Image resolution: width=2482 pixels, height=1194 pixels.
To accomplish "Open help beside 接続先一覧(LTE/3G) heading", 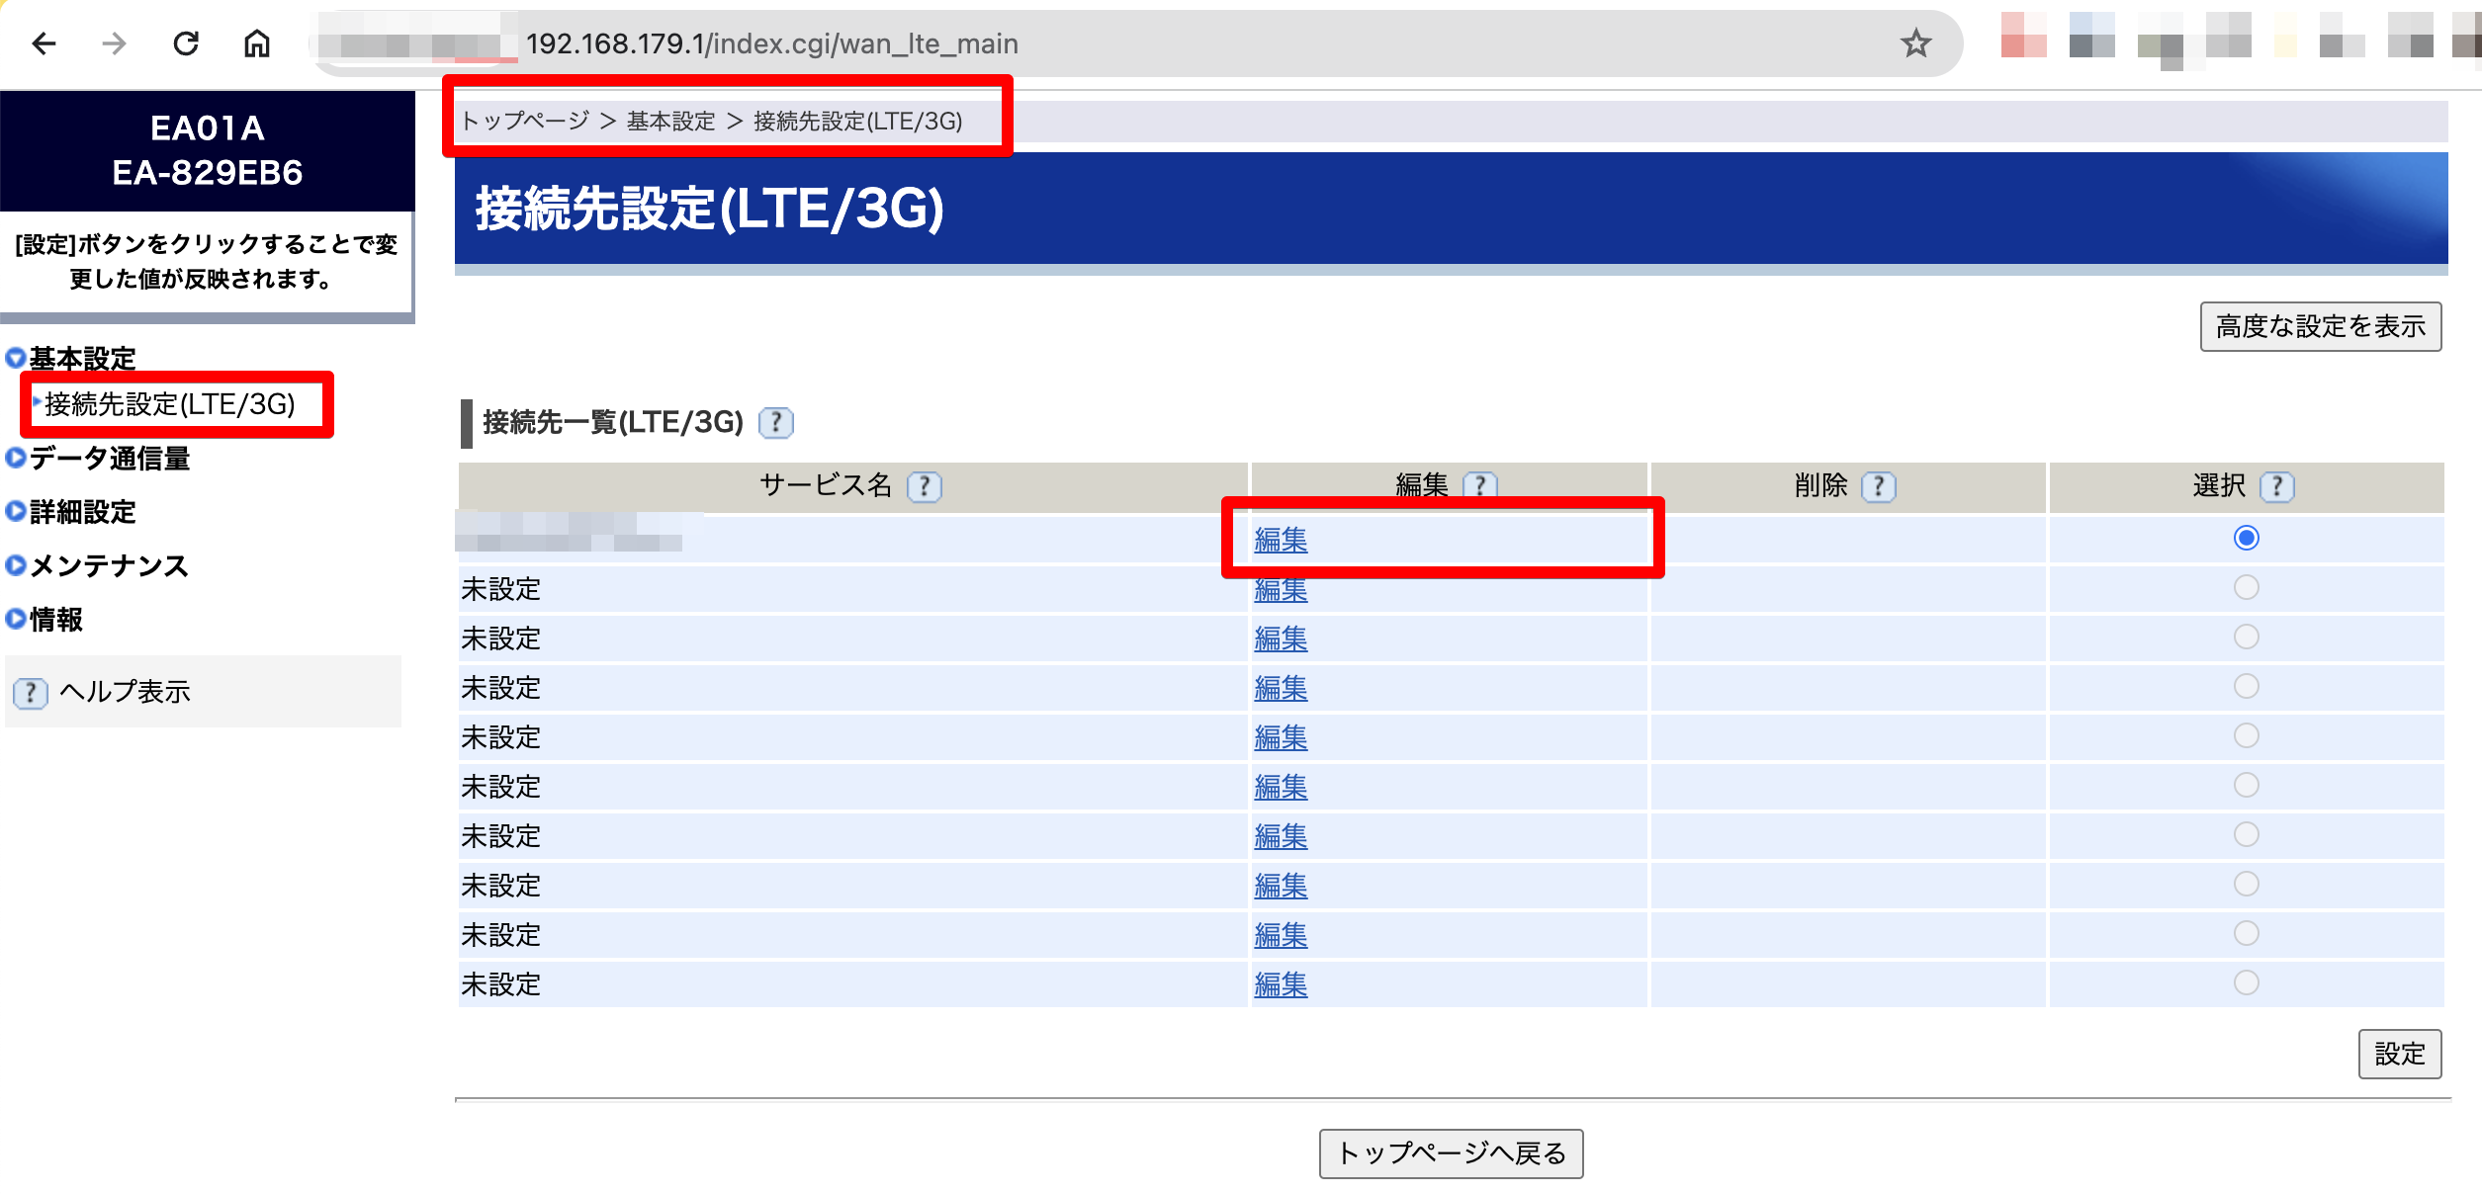I will tap(777, 423).
